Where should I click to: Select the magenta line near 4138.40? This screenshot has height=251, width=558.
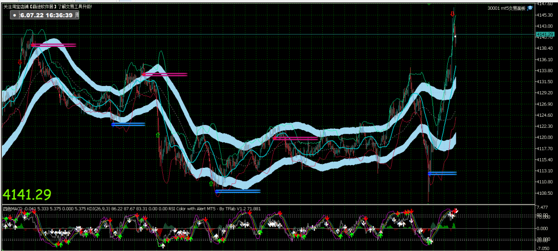pos(53,45)
